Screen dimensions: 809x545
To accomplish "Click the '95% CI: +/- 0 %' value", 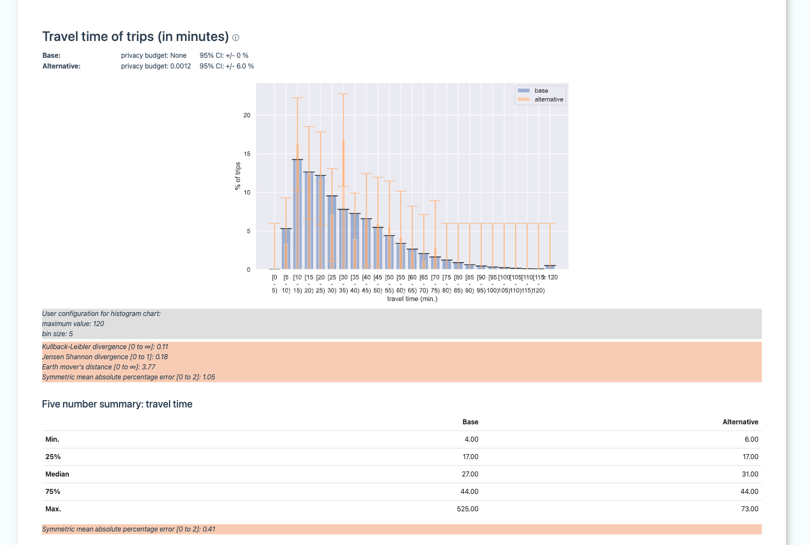I will coord(224,56).
